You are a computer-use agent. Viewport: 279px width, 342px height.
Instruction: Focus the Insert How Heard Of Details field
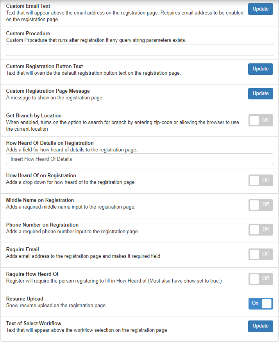point(139,159)
